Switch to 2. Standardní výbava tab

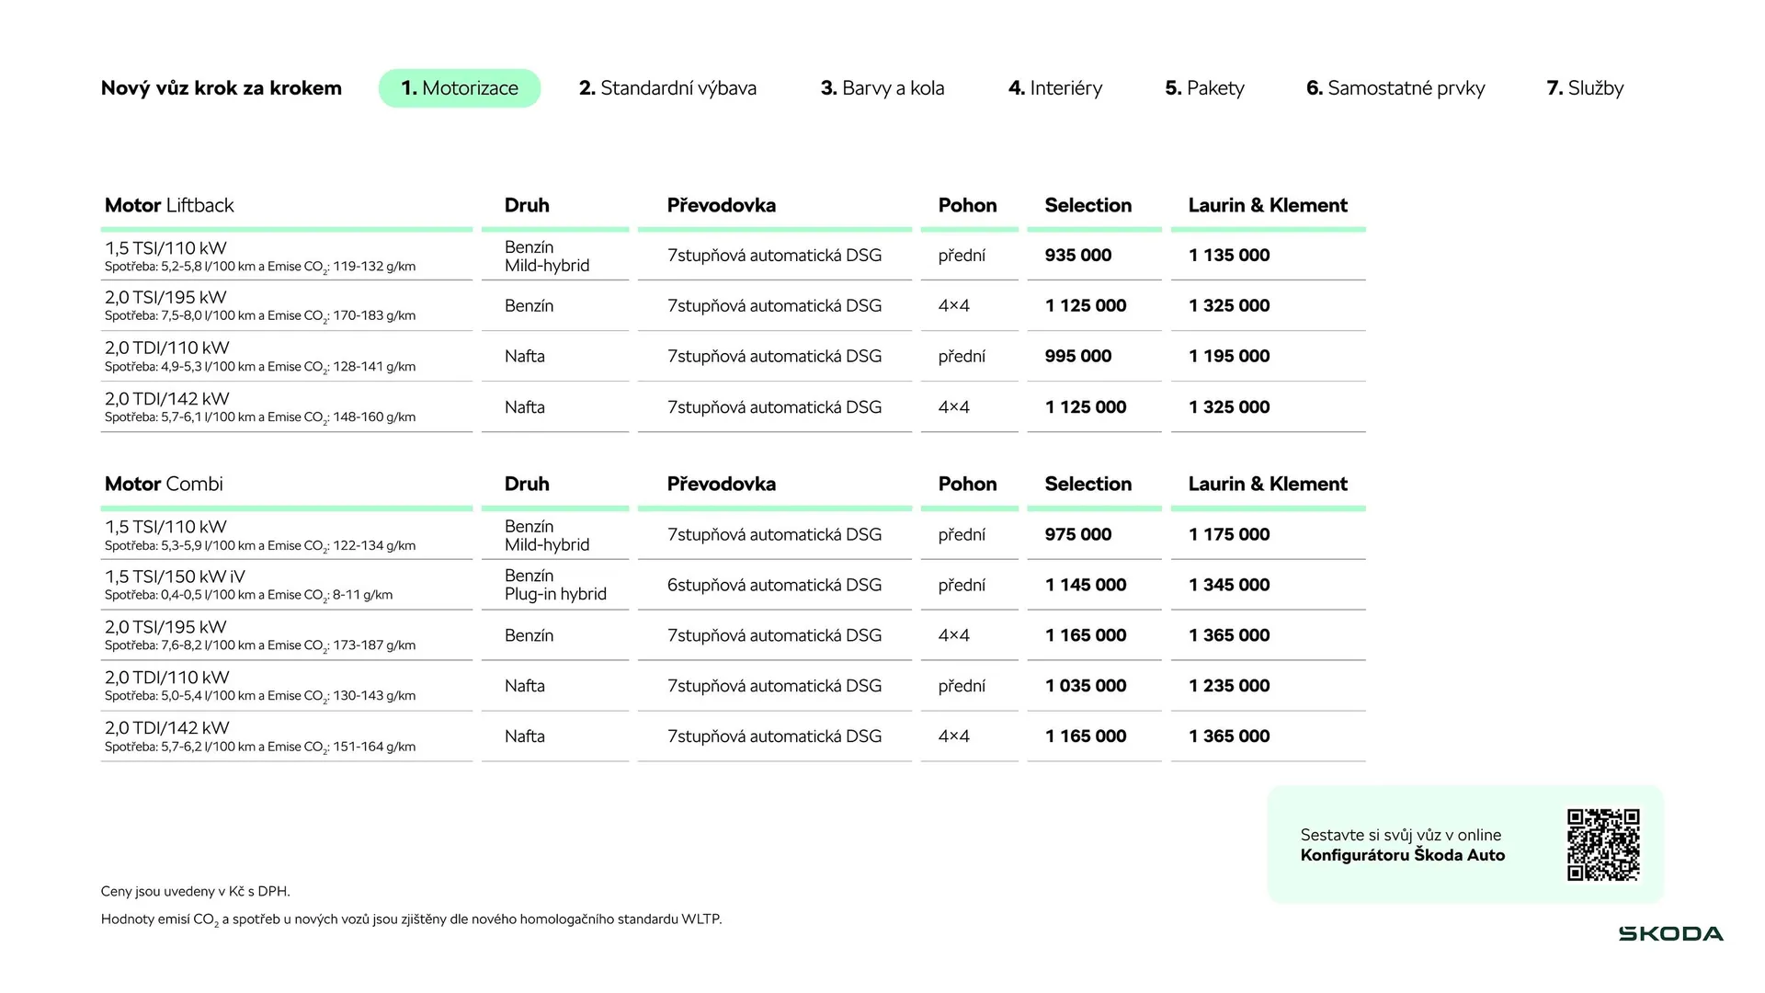click(667, 88)
